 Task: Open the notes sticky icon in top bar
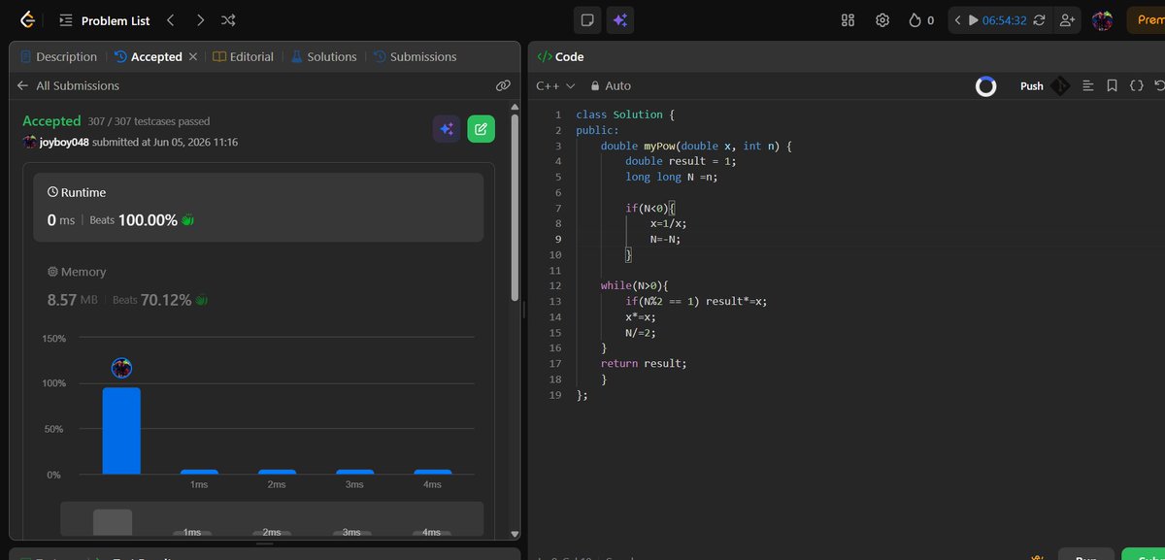[586, 19]
